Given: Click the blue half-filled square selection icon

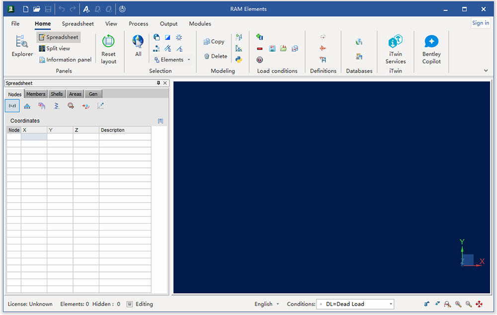Looking at the screenshot, I should coord(167,37).
